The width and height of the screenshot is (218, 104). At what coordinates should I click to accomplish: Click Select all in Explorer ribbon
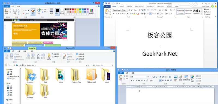coord(80,54)
